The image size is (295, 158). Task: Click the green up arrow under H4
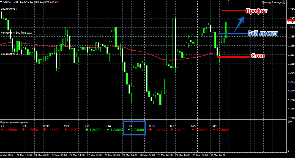pos(108,130)
